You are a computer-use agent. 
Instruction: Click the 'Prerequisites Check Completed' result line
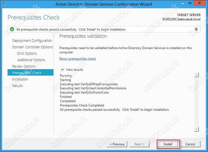(x=82, y=105)
